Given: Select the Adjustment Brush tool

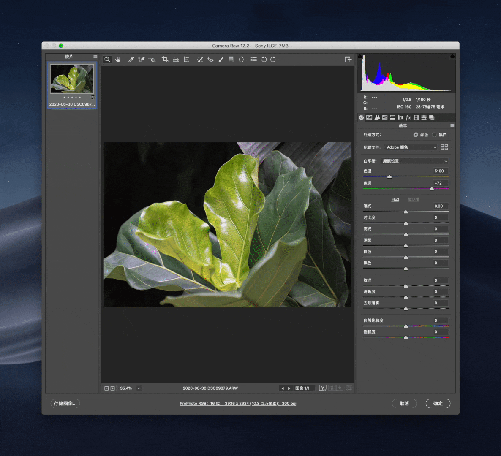Looking at the screenshot, I should click(221, 60).
